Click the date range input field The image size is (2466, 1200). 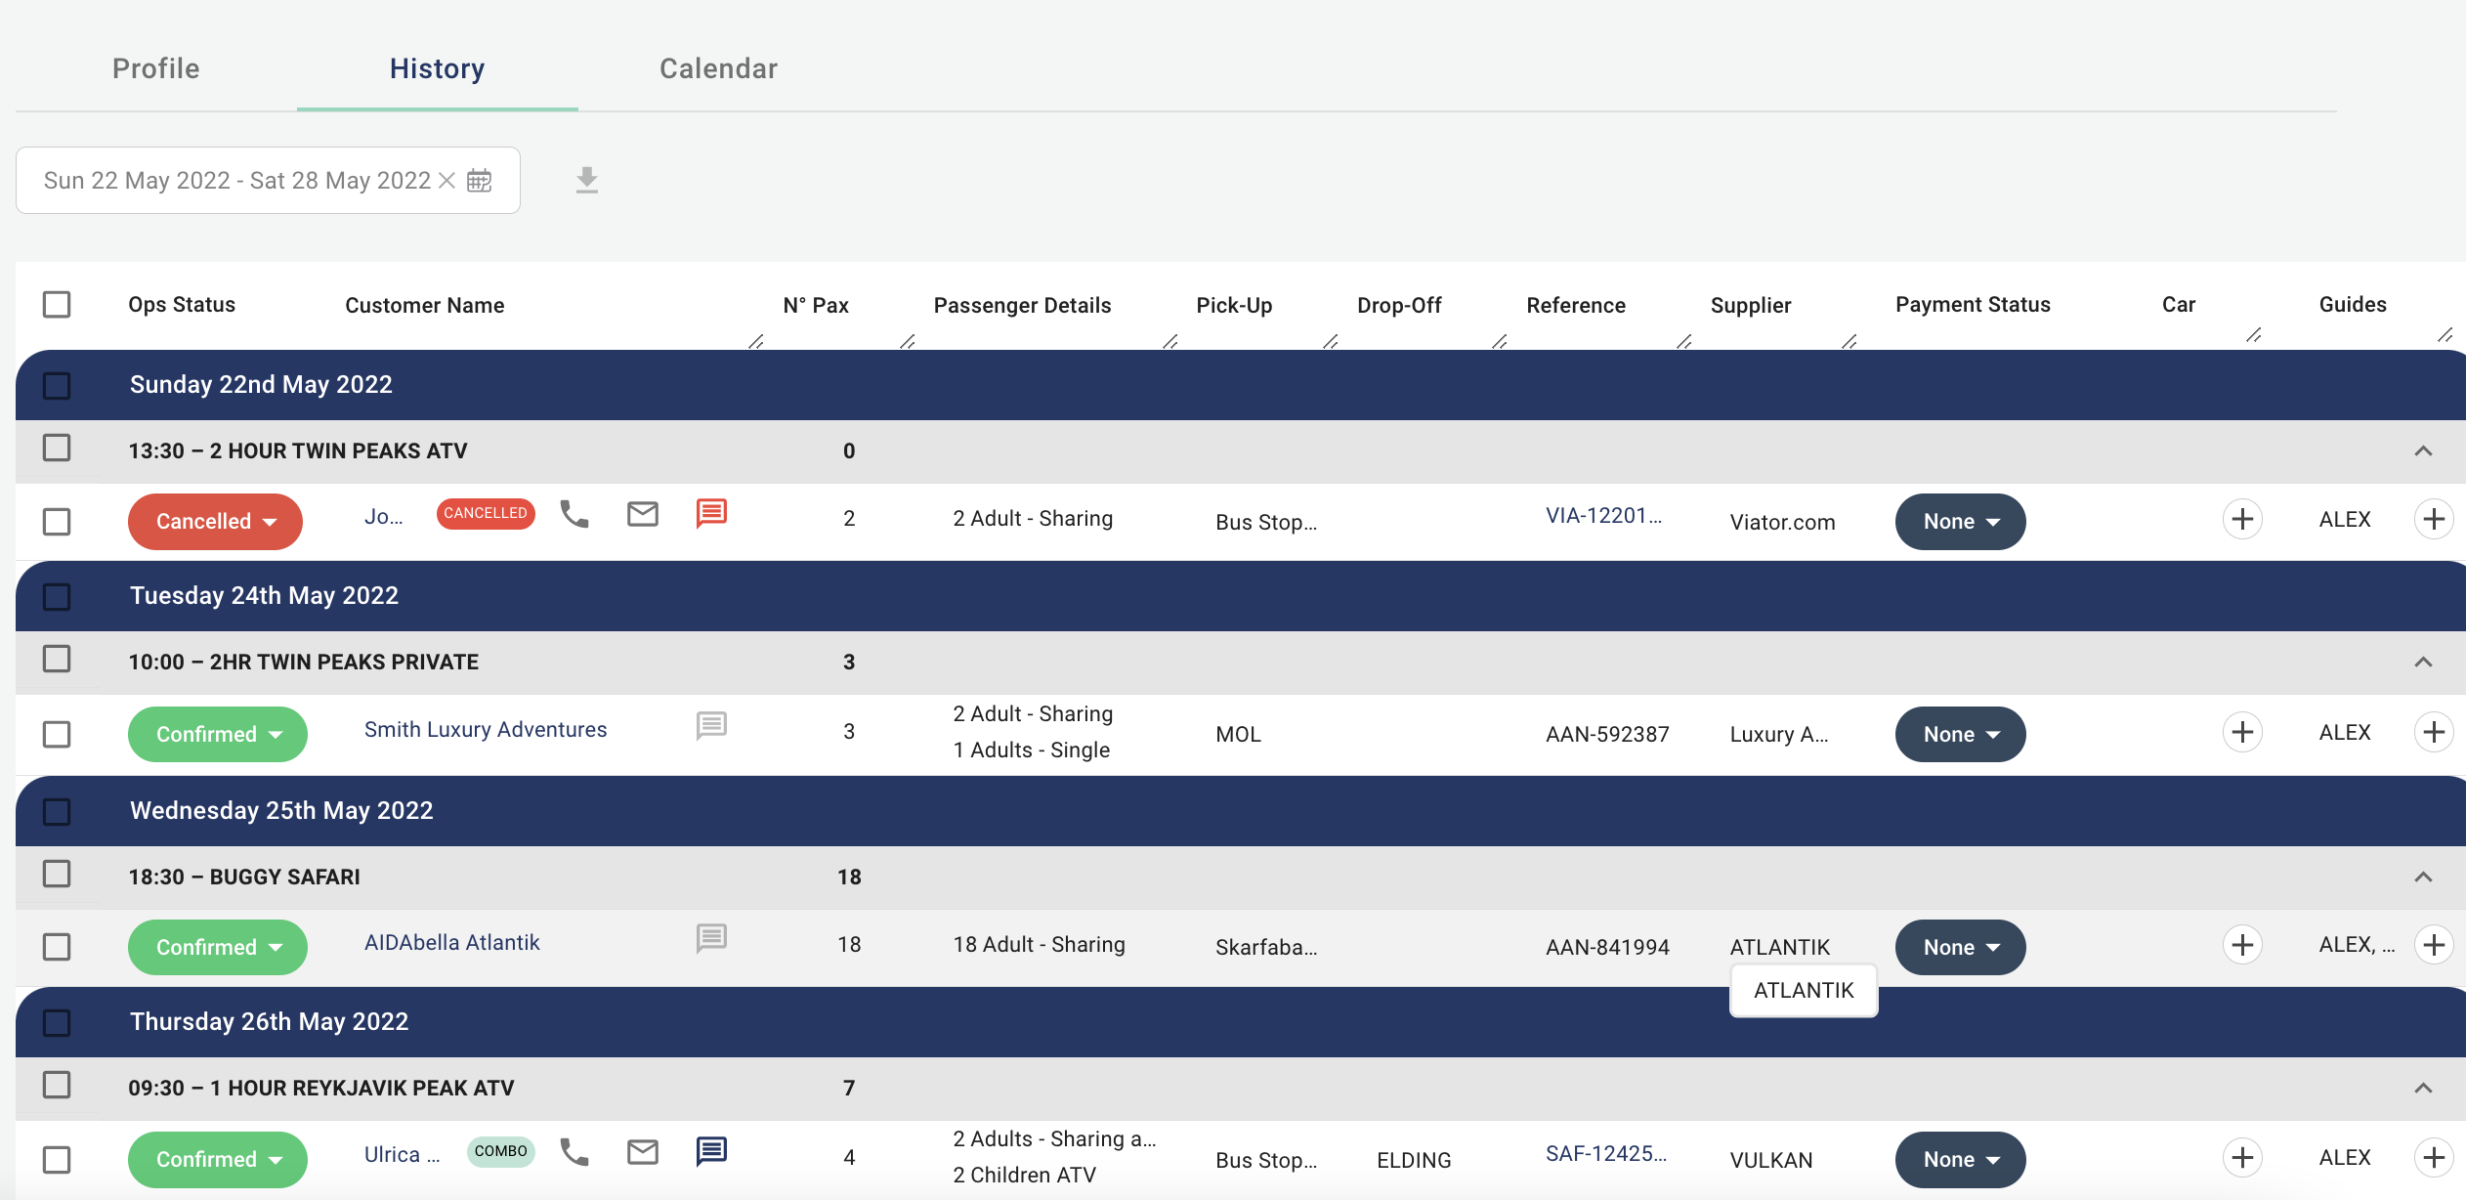coord(268,181)
